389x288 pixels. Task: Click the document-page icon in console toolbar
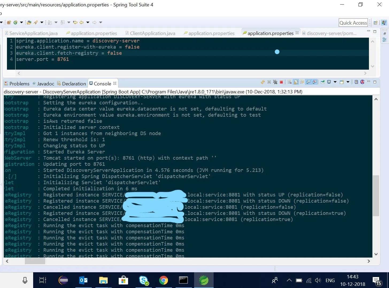pyautogui.click(x=356, y=82)
